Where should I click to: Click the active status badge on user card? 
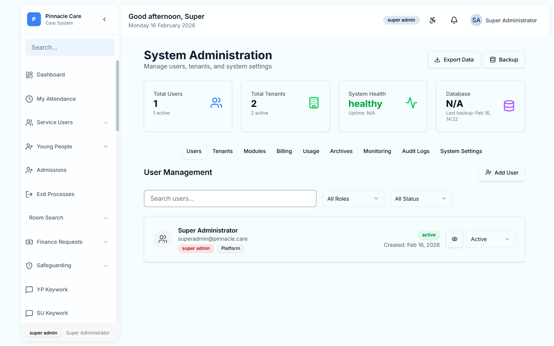tap(429, 235)
